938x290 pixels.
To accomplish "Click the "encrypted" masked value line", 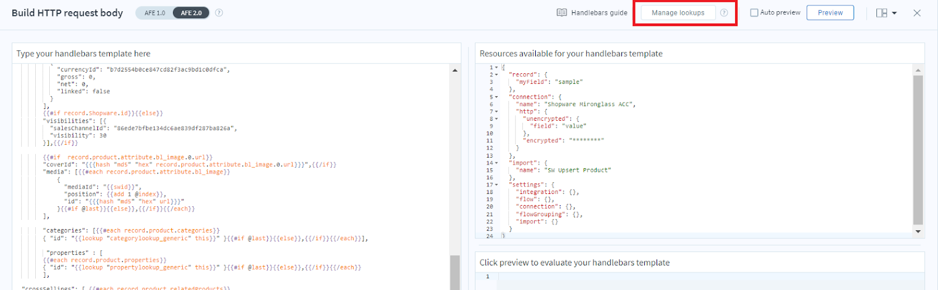I will click(563, 141).
